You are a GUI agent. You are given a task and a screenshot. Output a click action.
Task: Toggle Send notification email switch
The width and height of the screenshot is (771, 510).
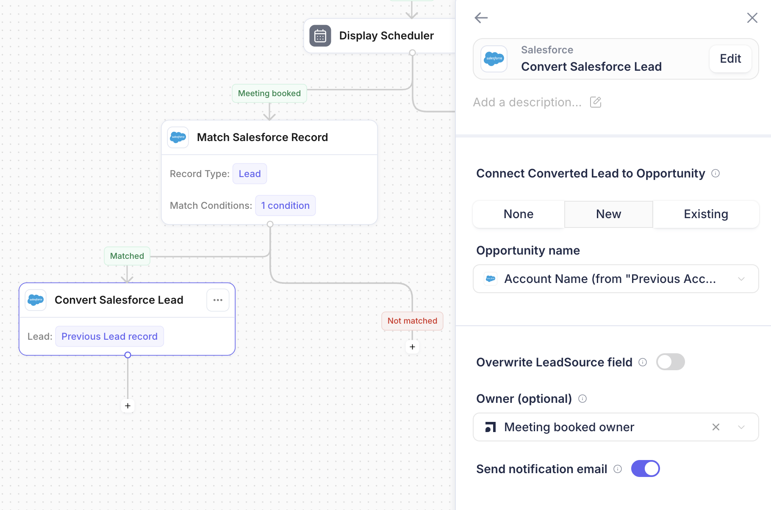[645, 468]
